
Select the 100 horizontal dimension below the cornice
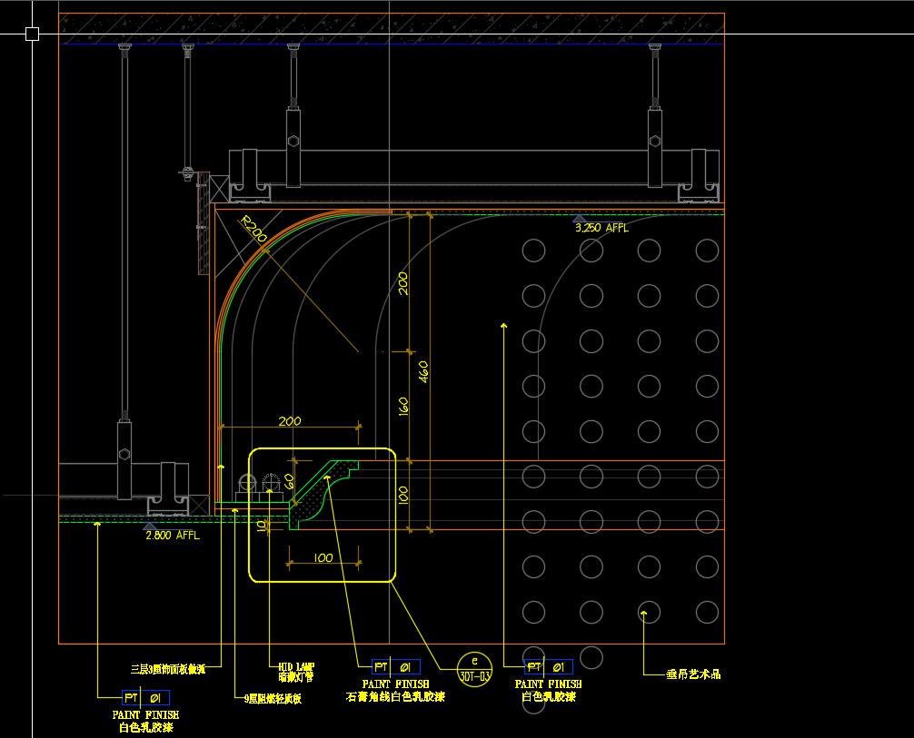323,558
